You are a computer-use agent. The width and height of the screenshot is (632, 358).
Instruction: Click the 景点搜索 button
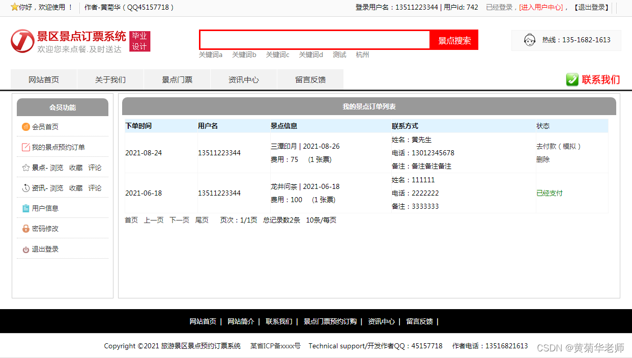point(454,40)
